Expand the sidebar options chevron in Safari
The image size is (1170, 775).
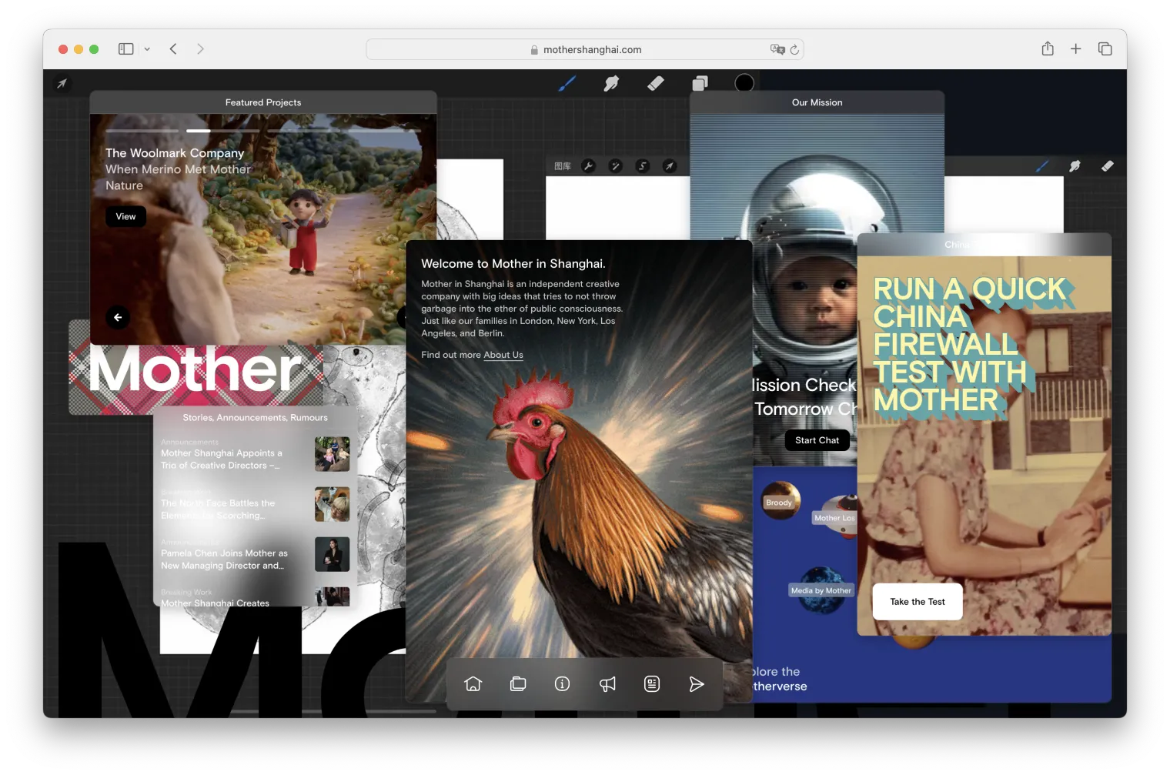(147, 49)
